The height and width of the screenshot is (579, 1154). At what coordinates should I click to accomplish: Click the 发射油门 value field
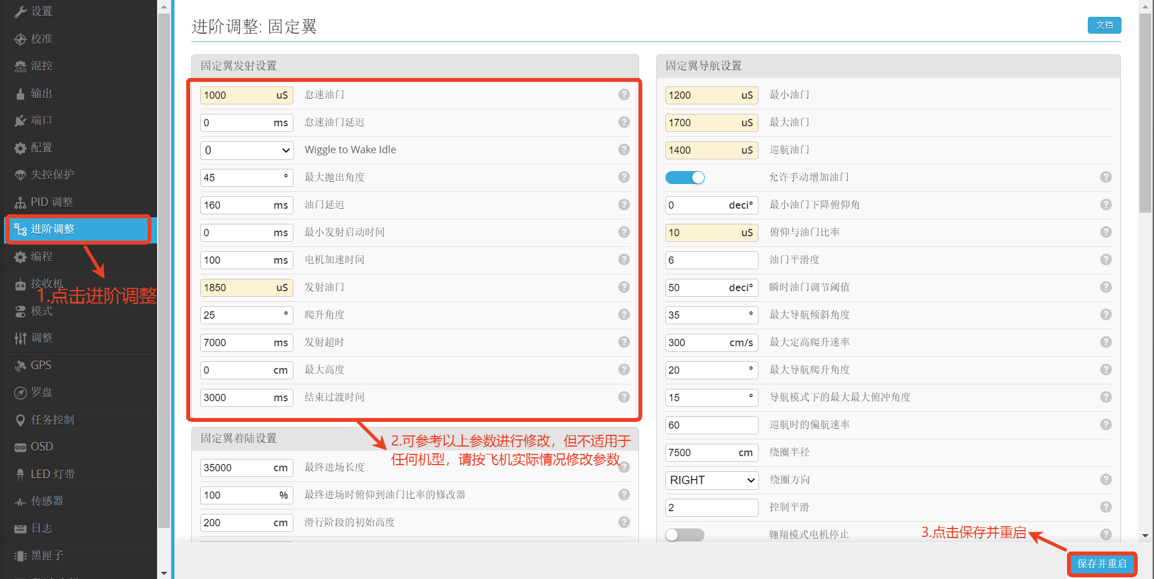[x=247, y=288]
